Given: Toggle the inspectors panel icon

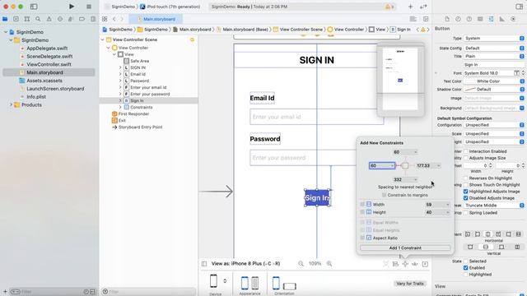Looking at the screenshot, I should [519, 7].
